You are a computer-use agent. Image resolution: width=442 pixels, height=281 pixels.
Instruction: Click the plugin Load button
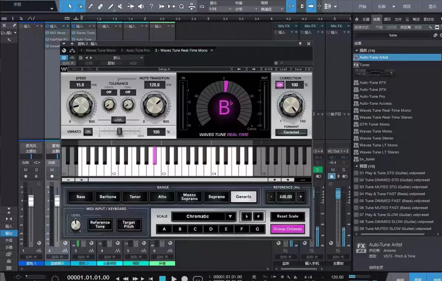(x=283, y=69)
